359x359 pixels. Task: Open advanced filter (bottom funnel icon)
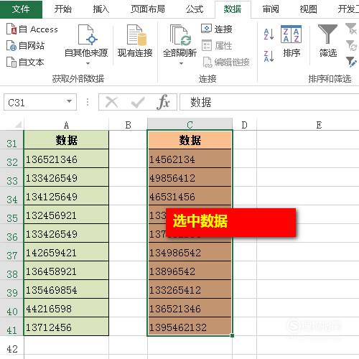(351, 62)
